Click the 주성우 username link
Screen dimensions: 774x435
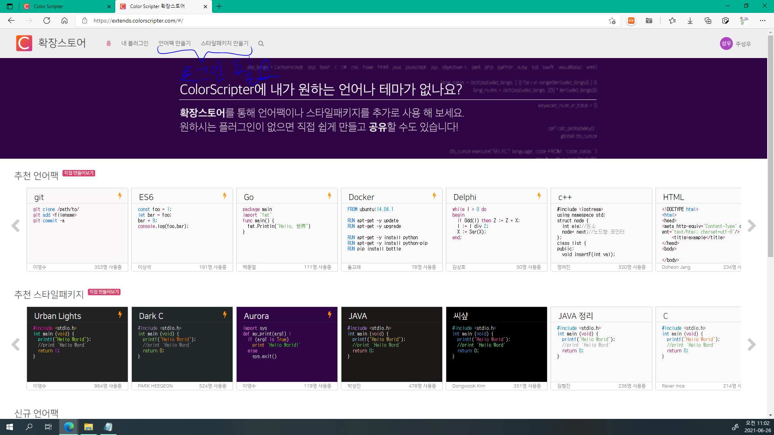pos(743,44)
